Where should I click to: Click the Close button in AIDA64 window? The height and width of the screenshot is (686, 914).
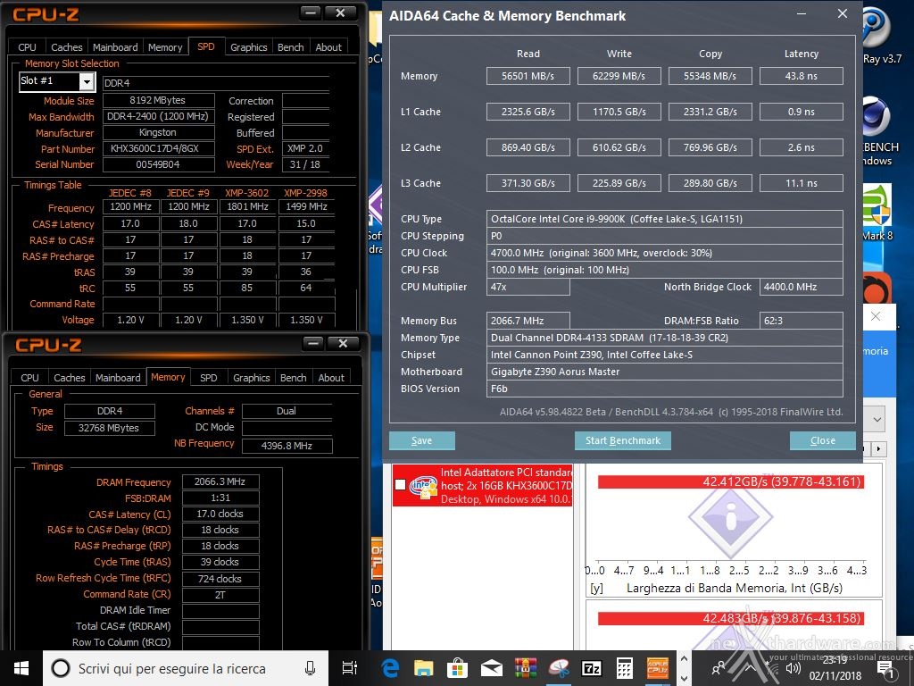(822, 440)
